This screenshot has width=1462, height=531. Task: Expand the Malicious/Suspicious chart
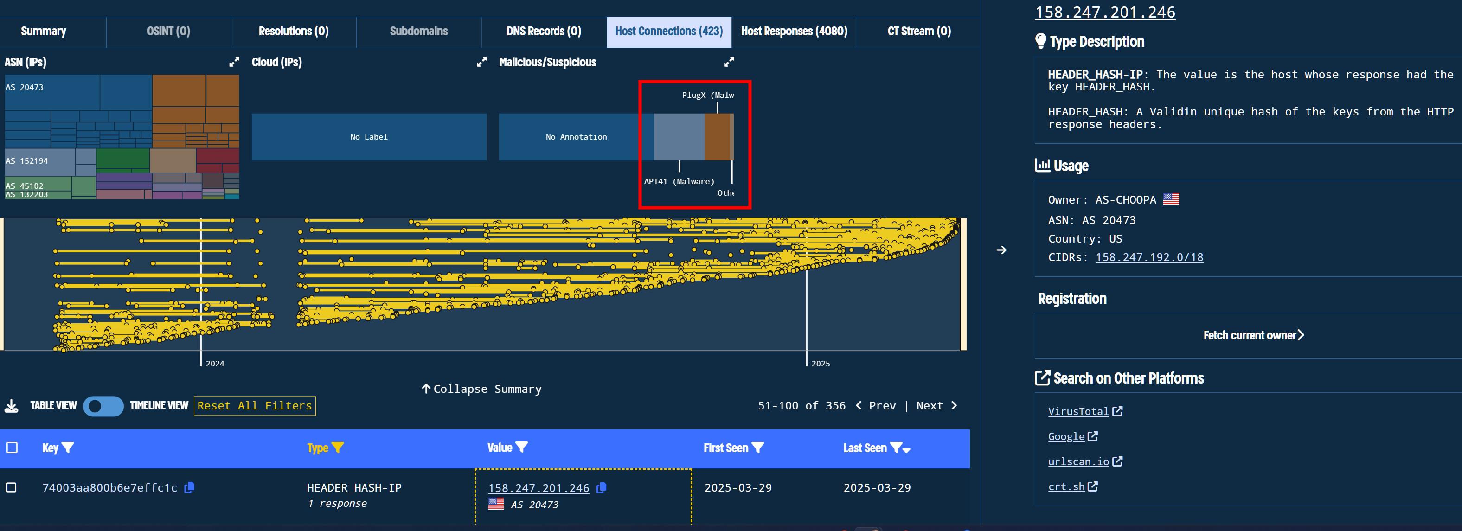[729, 62]
